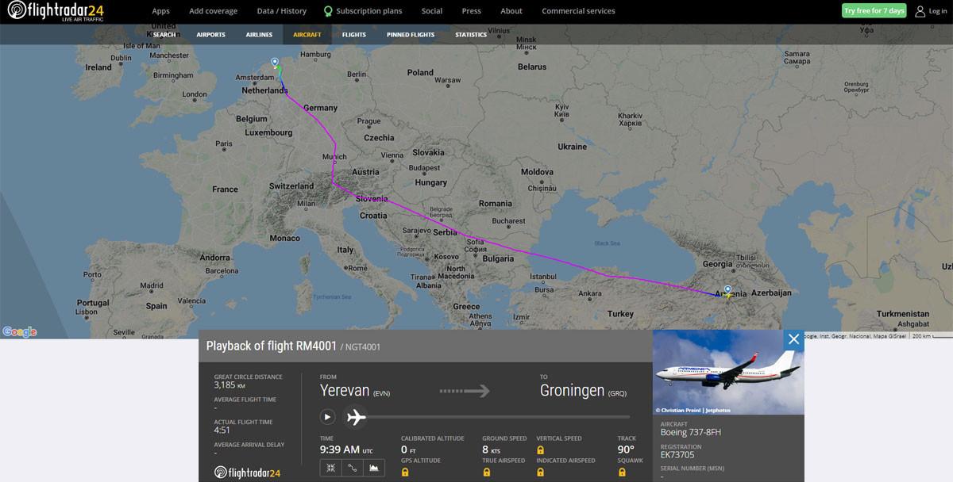Toggle the route path icon

click(x=353, y=469)
